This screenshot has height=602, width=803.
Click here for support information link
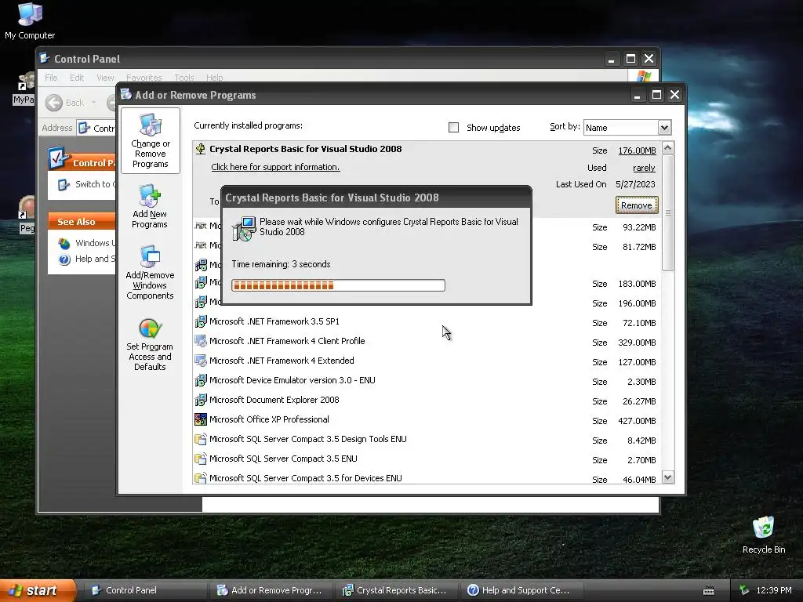pos(275,167)
